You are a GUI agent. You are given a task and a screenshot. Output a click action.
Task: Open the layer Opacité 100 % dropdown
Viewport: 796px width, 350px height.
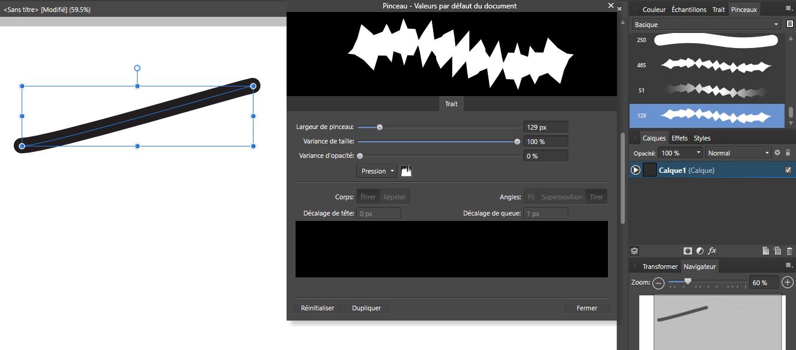point(681,153)
